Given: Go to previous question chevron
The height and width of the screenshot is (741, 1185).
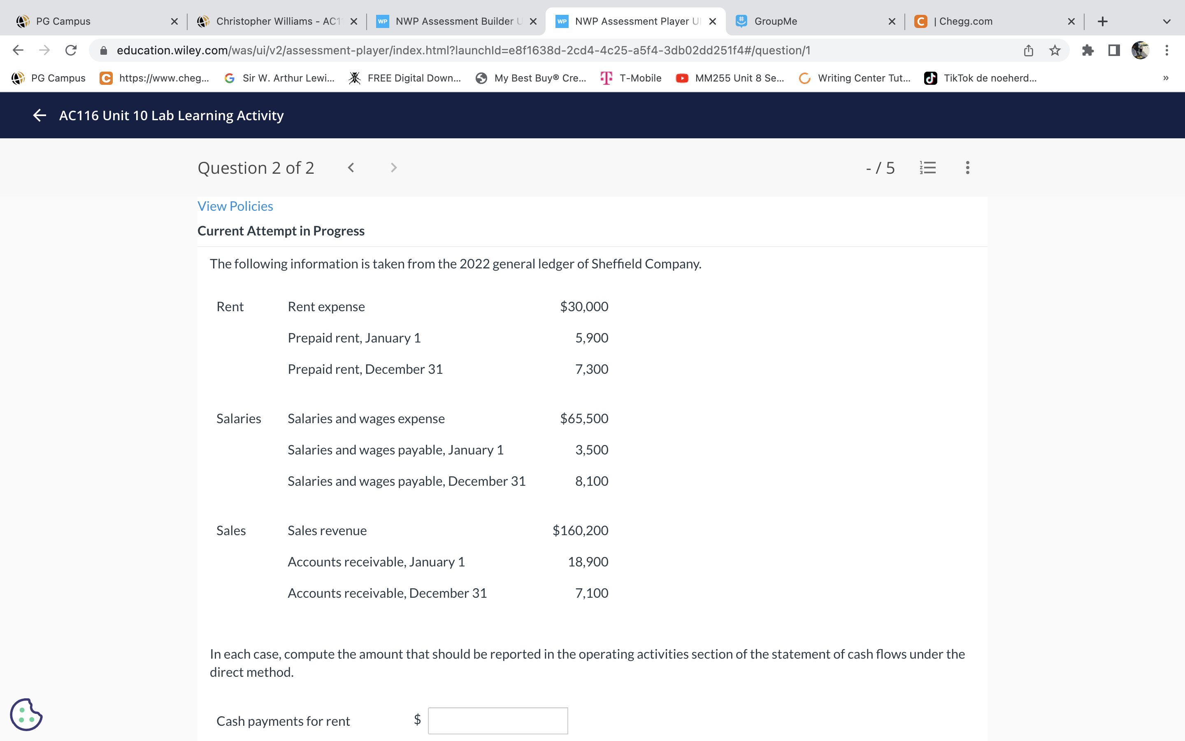Looking at the screenshot, I should tap(351, 168).
